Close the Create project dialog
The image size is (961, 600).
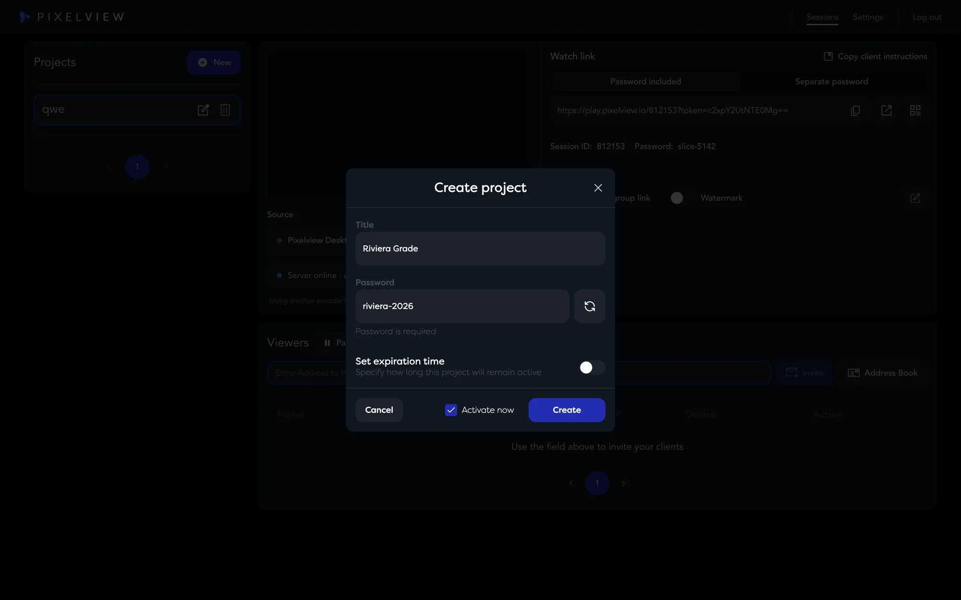[x=598, y=188]
